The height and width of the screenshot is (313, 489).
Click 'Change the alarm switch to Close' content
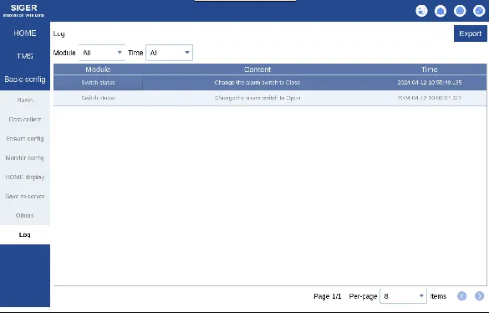257,83
